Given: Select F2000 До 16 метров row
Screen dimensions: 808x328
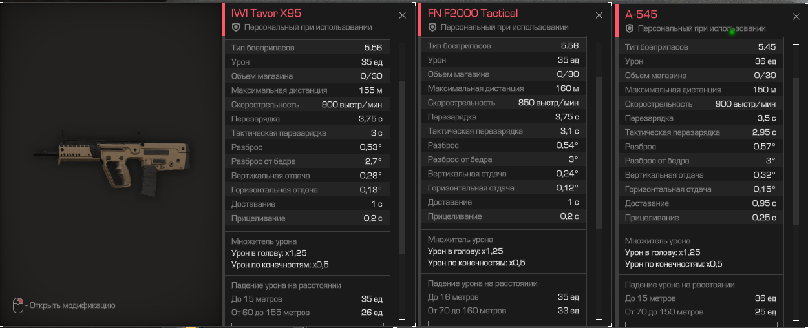Looking at the screenshot, I should pos(504,297).
